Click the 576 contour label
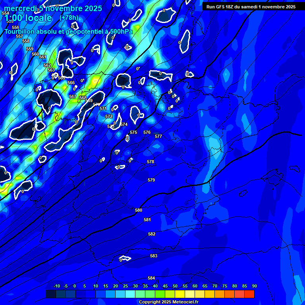The height and width of the screenshot is (305, 305). tap(147, 132)
